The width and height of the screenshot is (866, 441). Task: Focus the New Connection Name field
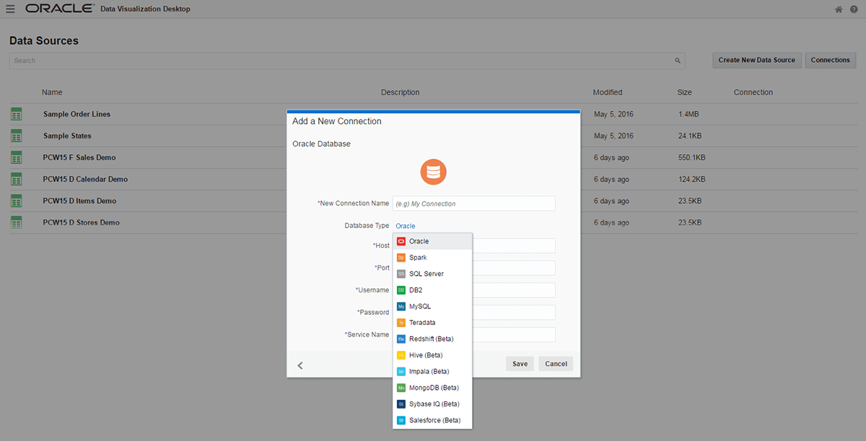tap(474, 204)
